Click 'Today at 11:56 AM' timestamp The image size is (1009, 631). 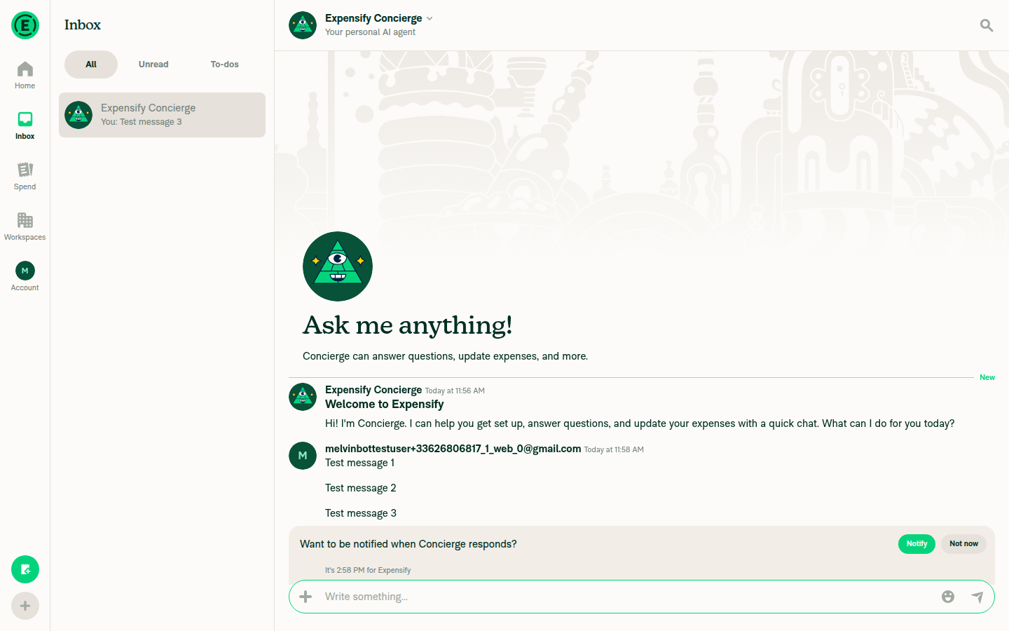click(x=455, y=391)
